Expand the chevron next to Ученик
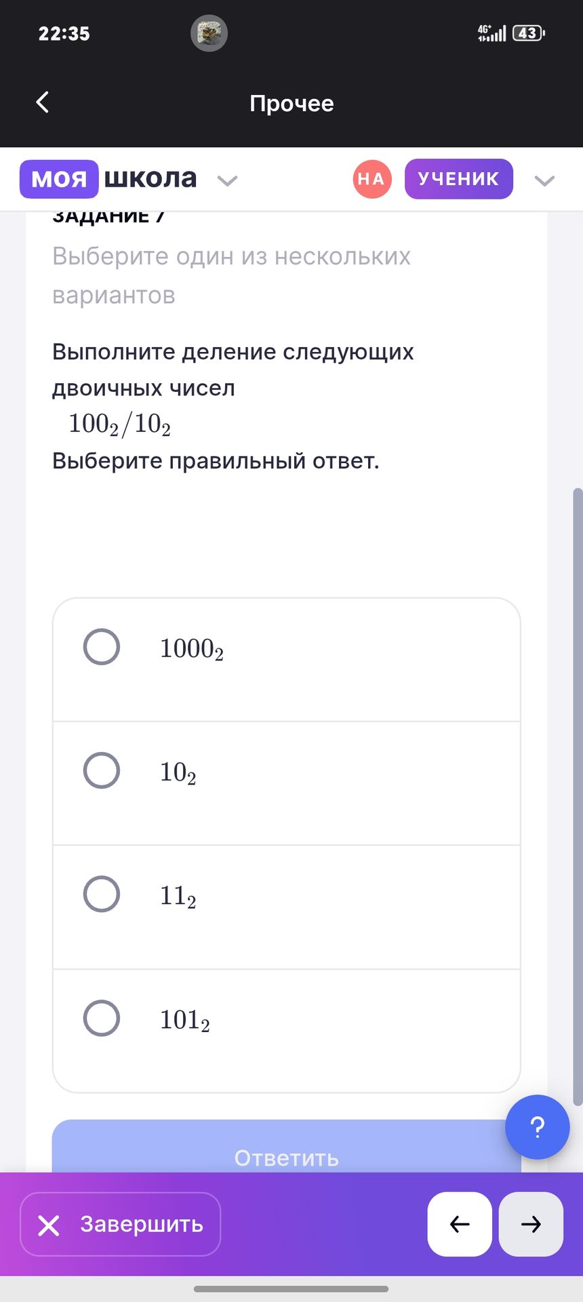The image size is (583, 1302). [x=544, y=180]
